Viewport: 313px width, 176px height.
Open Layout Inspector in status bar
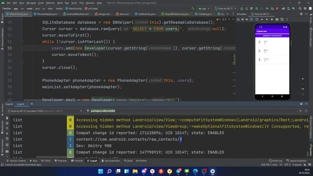[x=296, y=161]
